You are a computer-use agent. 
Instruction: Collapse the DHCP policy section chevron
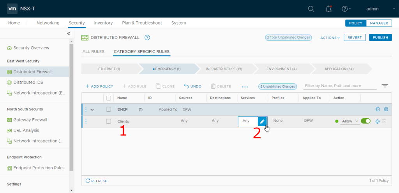(92, 110)
